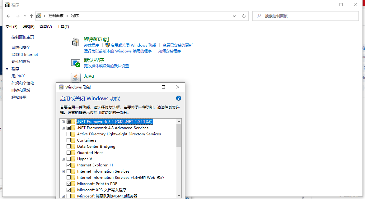Click the folder icon beside Data Center Bridging
This screenshot has width=365, height=199.
(x=73, y=147)
